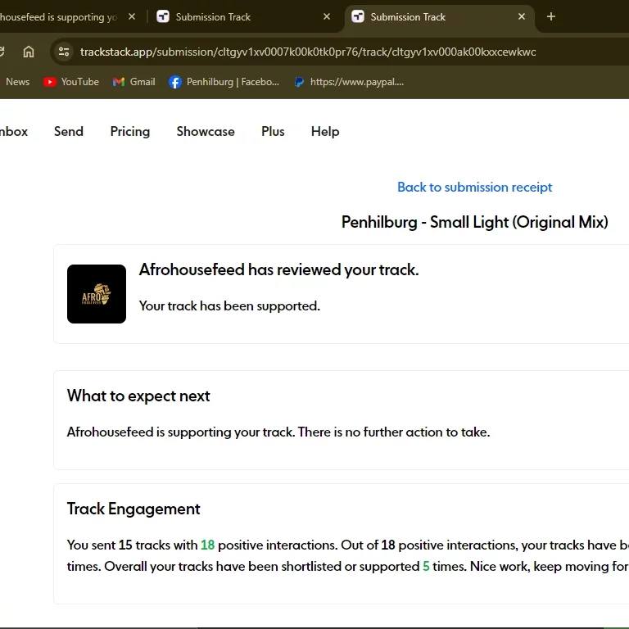Close the Afrohousefeed is supporting tab
The width and height of the screenshot is (629, 629).
point(132,17)
